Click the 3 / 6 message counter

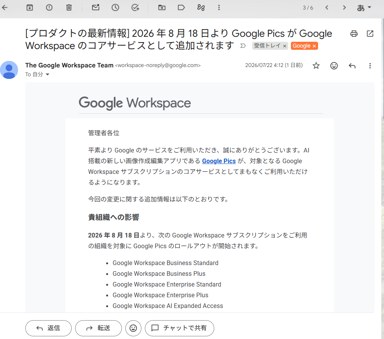click(308, 8)
